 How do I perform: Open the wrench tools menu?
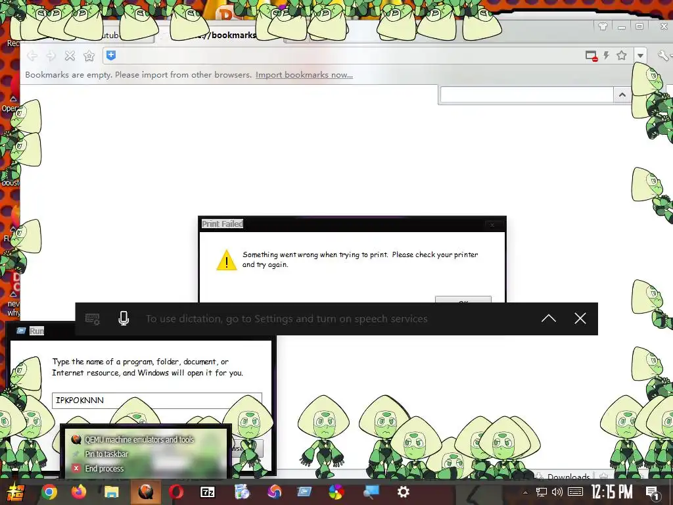tap(663, 55)
